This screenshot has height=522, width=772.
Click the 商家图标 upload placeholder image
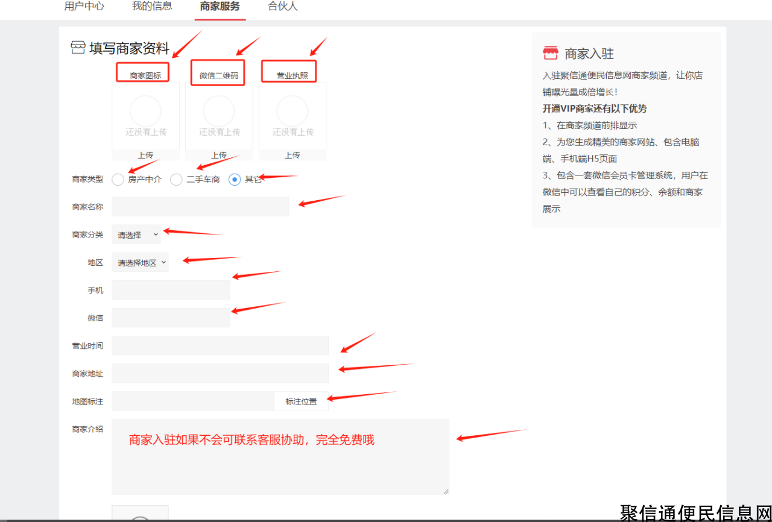coord(145,116)
